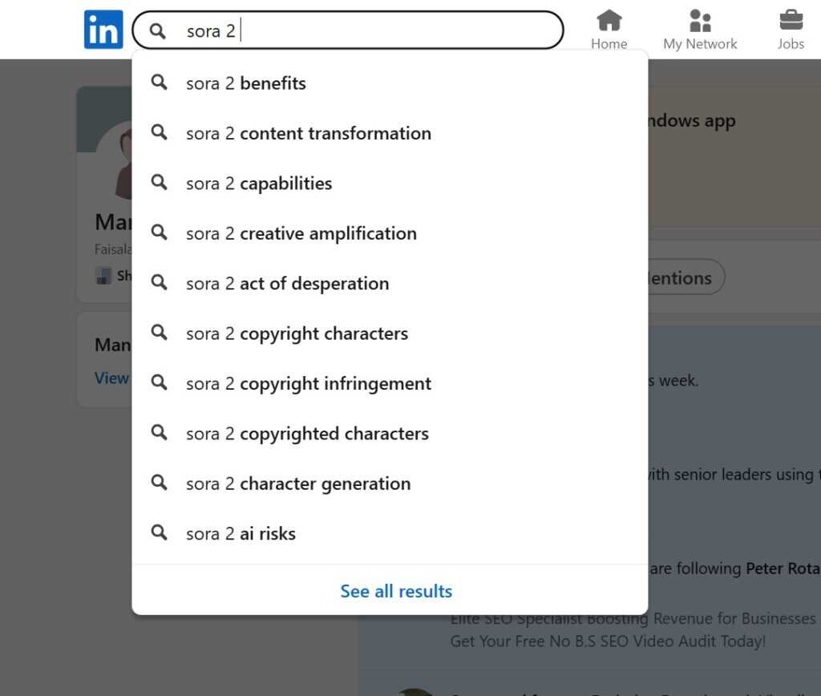The height and width of the screenshot is (696, 821).
Task: Click the LinkedIn logo icon
Action: (x=103, y=30)
